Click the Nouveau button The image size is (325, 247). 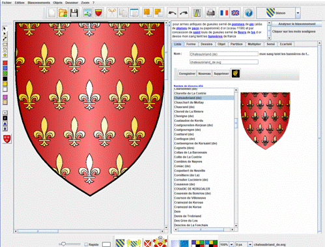tap(205, 74)
